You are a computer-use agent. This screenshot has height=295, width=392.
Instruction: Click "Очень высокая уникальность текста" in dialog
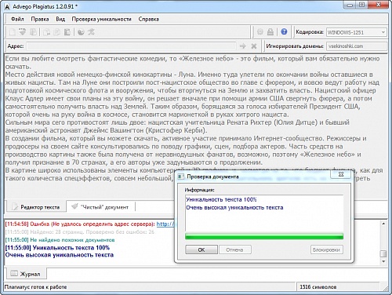pos(234,208)
